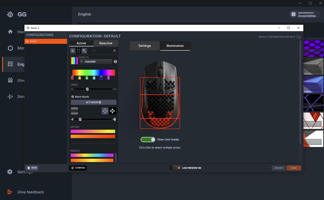Disable the Wave Mode checkbox
This screenshot has height=200, width=324.
pos(73,97)
